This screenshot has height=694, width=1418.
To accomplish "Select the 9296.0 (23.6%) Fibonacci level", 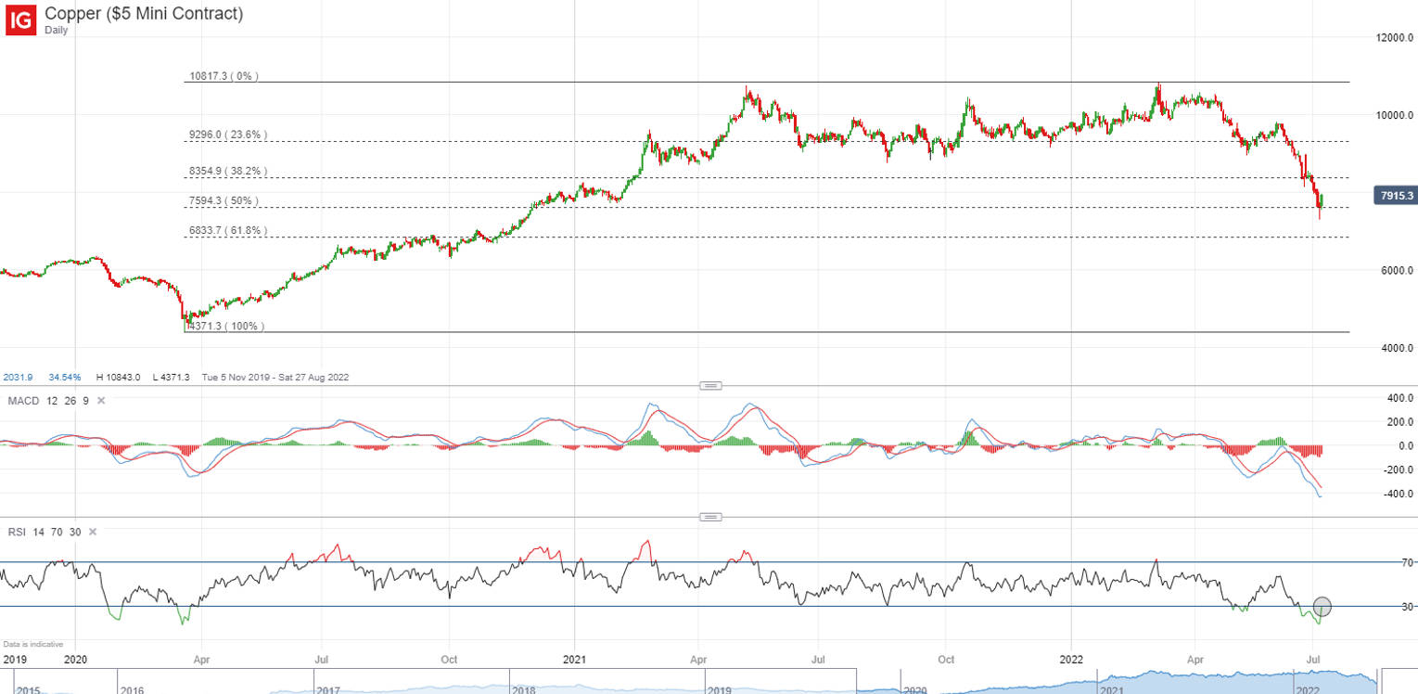I will 227,135.
